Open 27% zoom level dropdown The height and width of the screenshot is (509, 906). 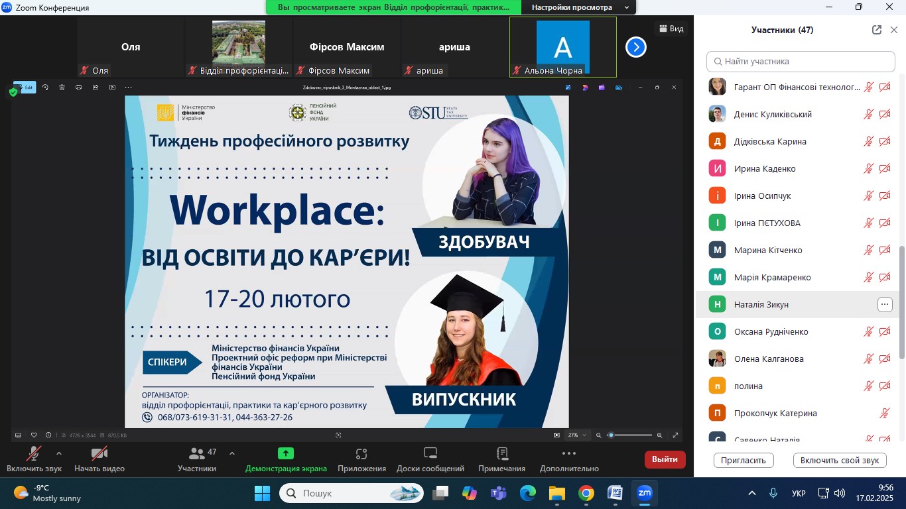click(576, 435)
